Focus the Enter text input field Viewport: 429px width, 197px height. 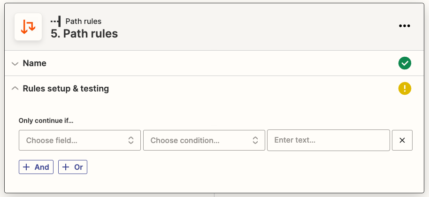pyautogui.click(x=329, y=140)
